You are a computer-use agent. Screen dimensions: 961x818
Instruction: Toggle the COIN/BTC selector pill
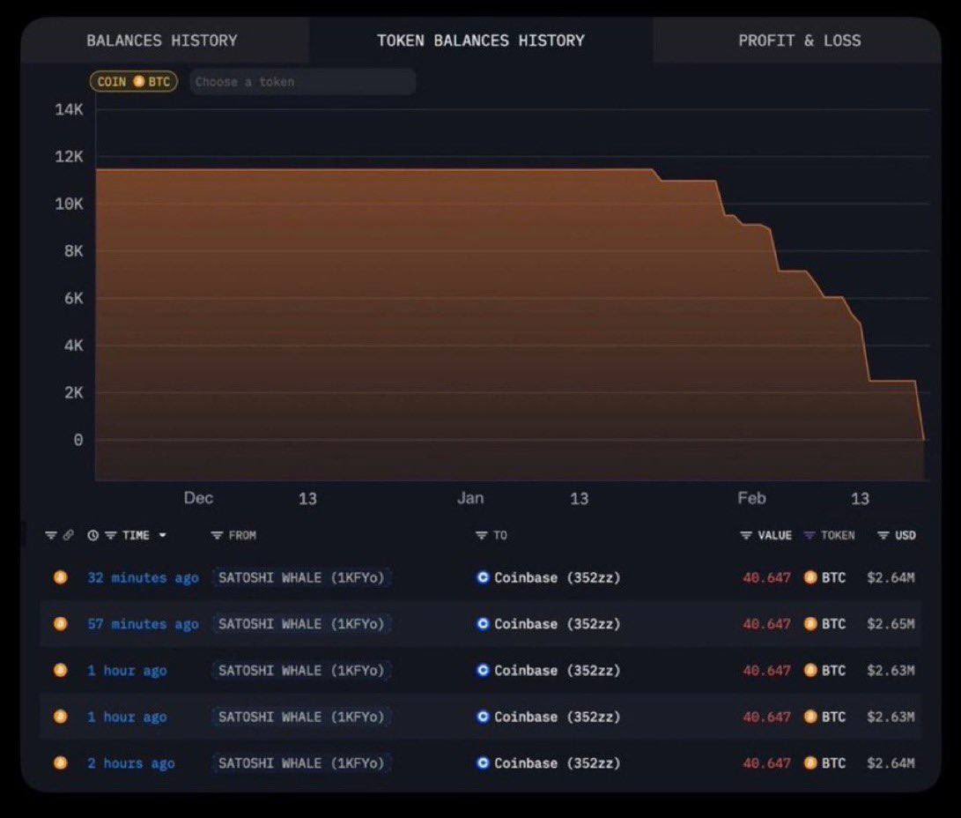coord(133,81)
